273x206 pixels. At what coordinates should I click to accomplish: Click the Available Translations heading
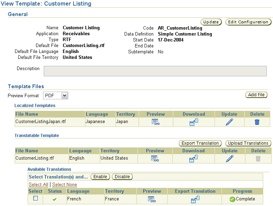click(49, 169)
